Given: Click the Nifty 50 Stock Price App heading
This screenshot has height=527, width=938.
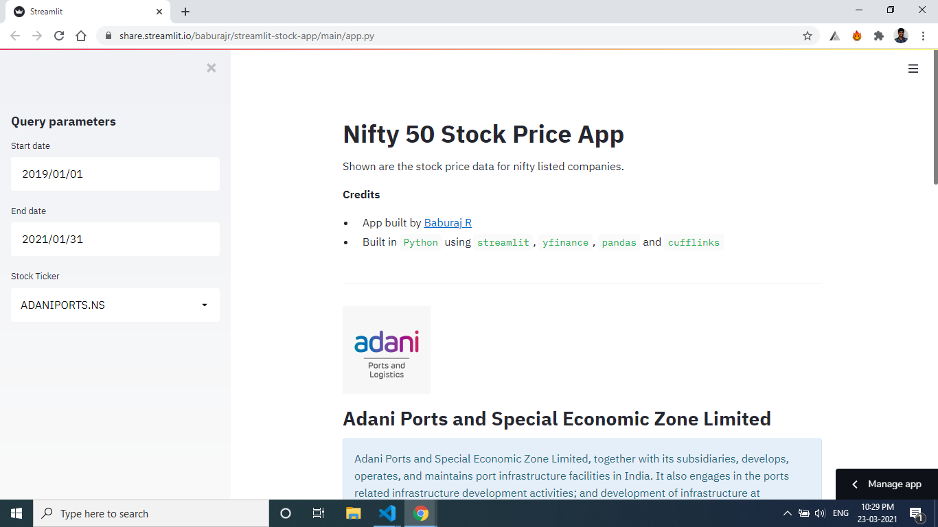Looking at the screenshot, I should [x=483, y=134].
